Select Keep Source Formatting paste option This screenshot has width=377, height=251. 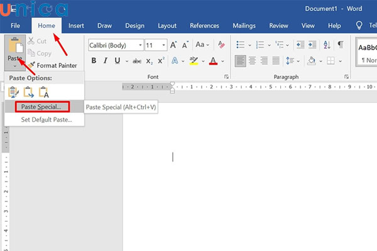pos(14,92)
